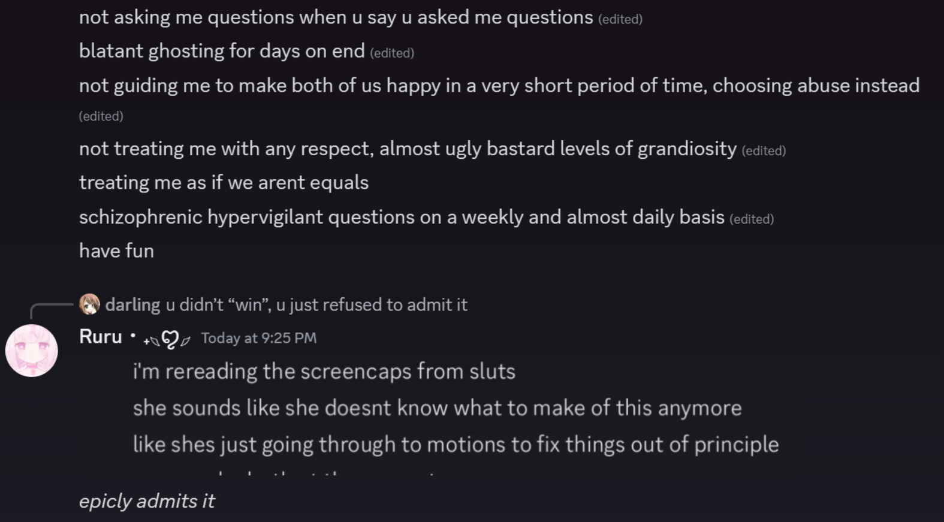This screenshot has height=522, width=944.
Task: Select the 'treating me as if we arent equals' message
Action: 224,182
